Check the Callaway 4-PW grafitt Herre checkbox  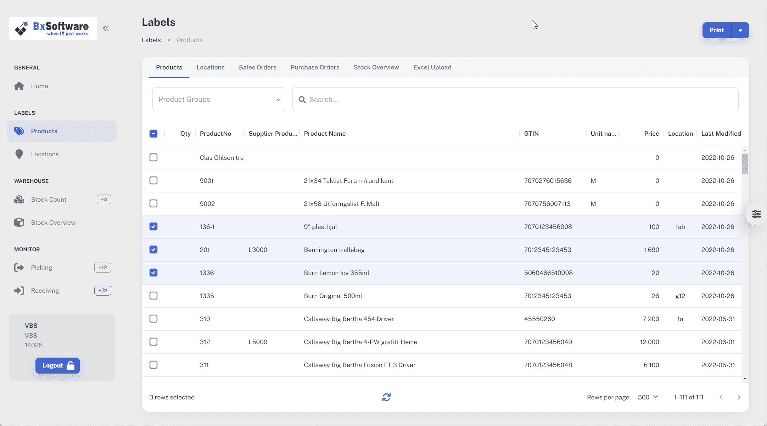tap(153, 342)
